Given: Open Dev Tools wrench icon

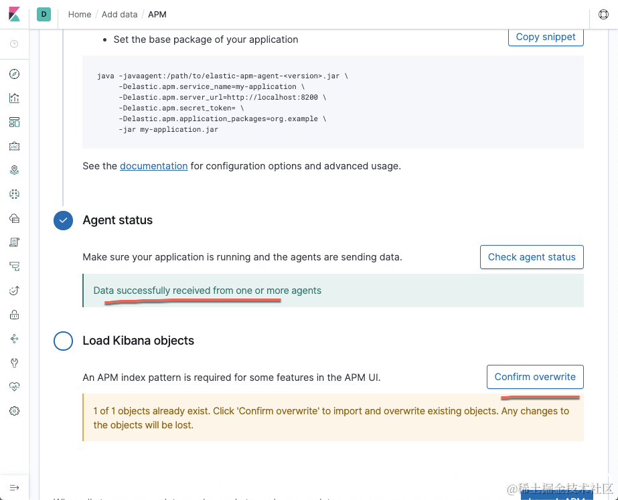Looking at the screenshot, I should (15, 363).
